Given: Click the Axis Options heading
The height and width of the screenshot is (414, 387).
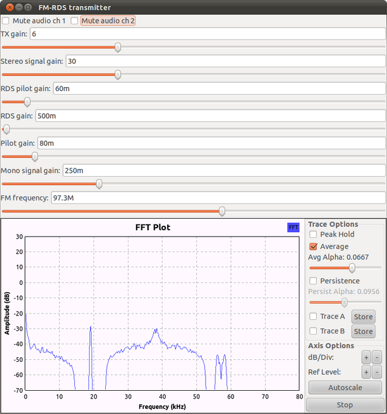Looking at the screenshot, I should 331,346.
